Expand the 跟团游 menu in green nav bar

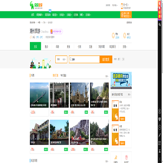click(x=55, y=15)
